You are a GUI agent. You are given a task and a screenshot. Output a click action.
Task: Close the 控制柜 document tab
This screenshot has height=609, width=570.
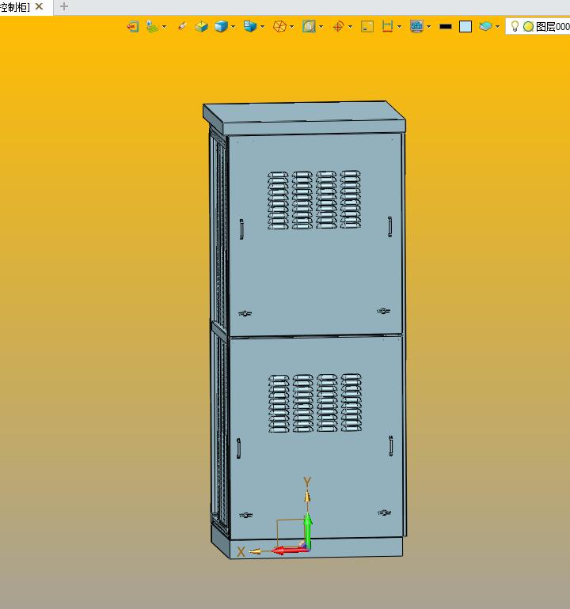coord(40,6)
